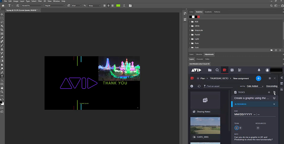Select the Move tool
The image size is (284, 144).
click(x=2, y=14)
